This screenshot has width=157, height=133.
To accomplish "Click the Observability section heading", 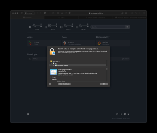I will click(x=103, y=37).
